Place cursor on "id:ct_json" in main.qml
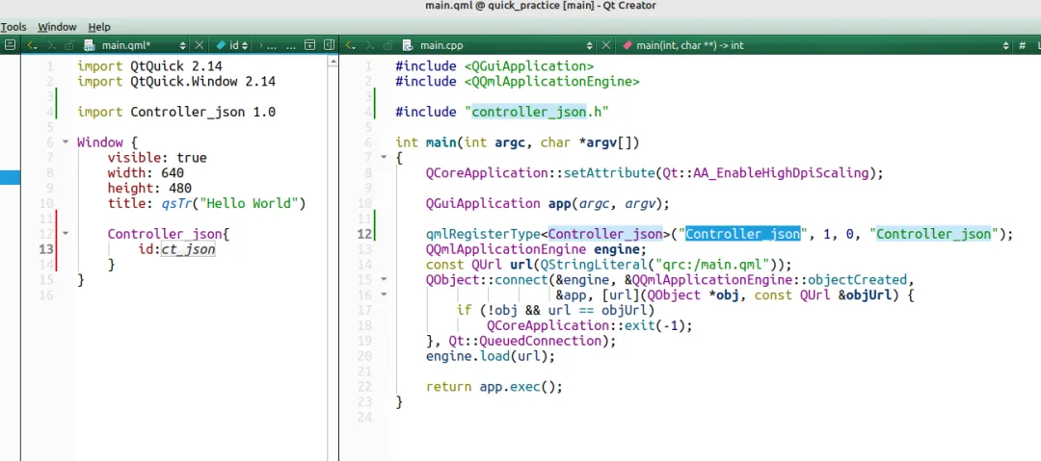The image size is (1041, 461). click(x=176, y=249)
